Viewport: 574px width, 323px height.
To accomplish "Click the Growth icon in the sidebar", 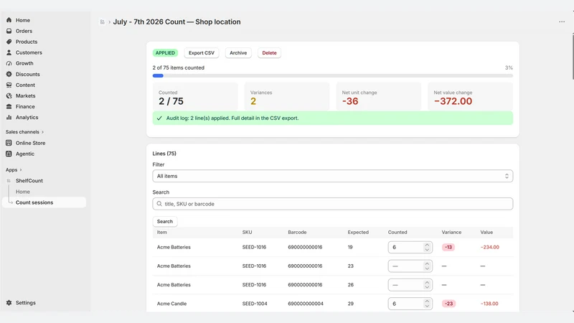I will (9, 63).
